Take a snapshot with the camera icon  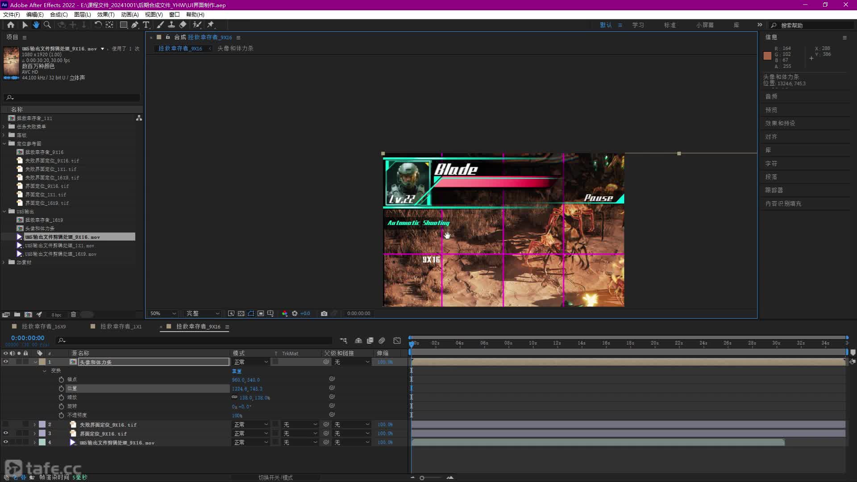(324, 313)
